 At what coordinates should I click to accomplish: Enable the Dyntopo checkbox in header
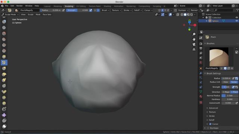pyautogui.click(x=176, y=10)
